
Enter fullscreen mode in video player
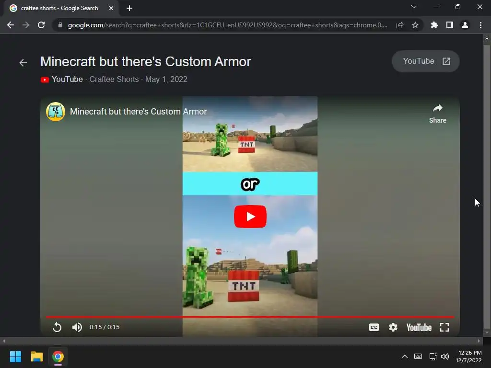444,327
